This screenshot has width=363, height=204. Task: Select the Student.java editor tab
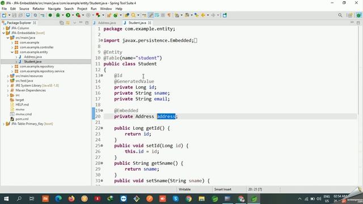137,23
